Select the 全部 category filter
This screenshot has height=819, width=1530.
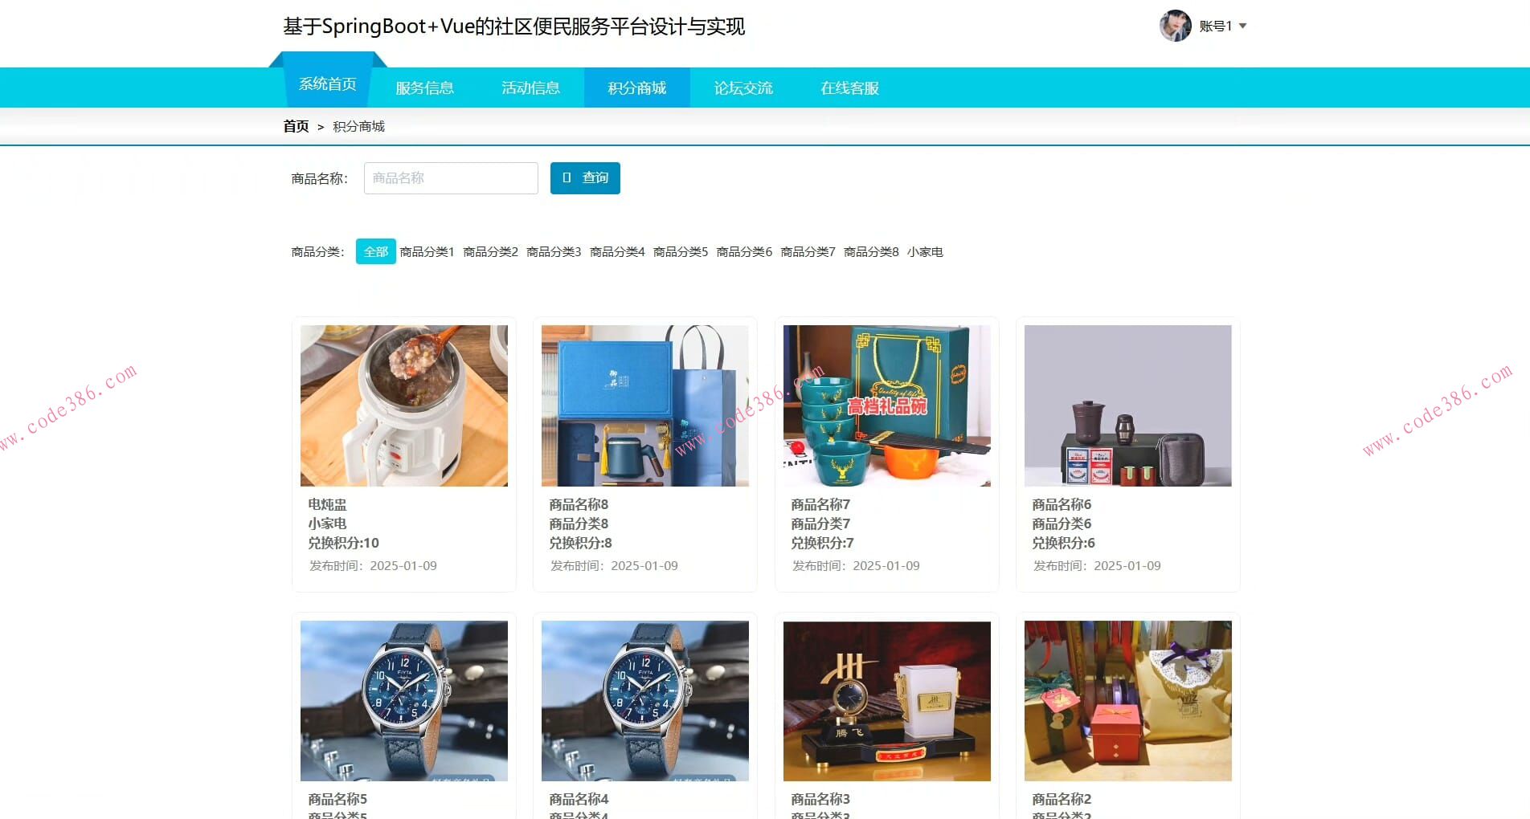375,251
